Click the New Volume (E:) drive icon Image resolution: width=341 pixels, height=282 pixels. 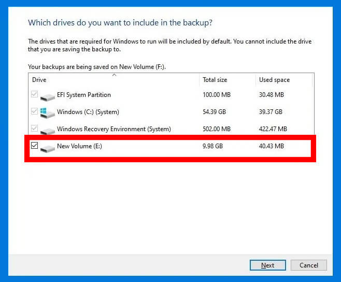coord(47,148)
